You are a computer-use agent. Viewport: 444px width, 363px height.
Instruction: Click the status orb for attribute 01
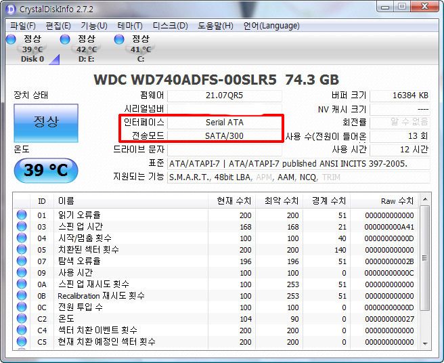(22, 215)
